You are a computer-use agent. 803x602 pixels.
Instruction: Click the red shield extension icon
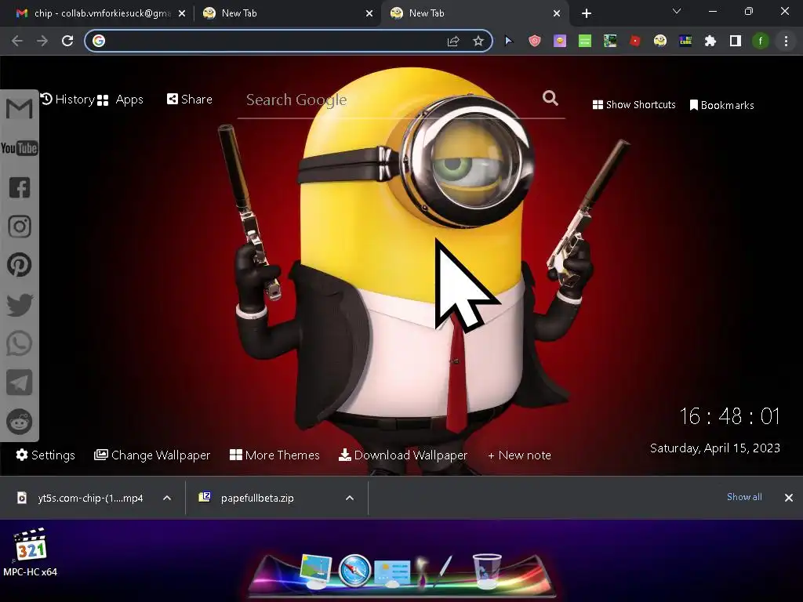tap(535, 41)
